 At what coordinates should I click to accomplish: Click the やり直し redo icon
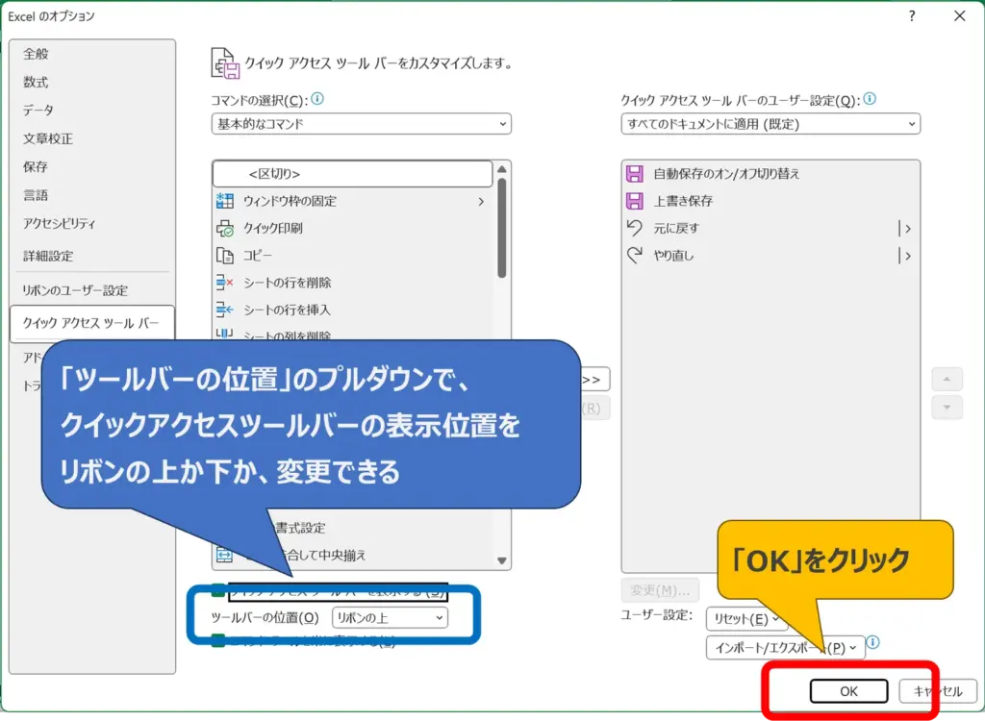tap(634, 256)
